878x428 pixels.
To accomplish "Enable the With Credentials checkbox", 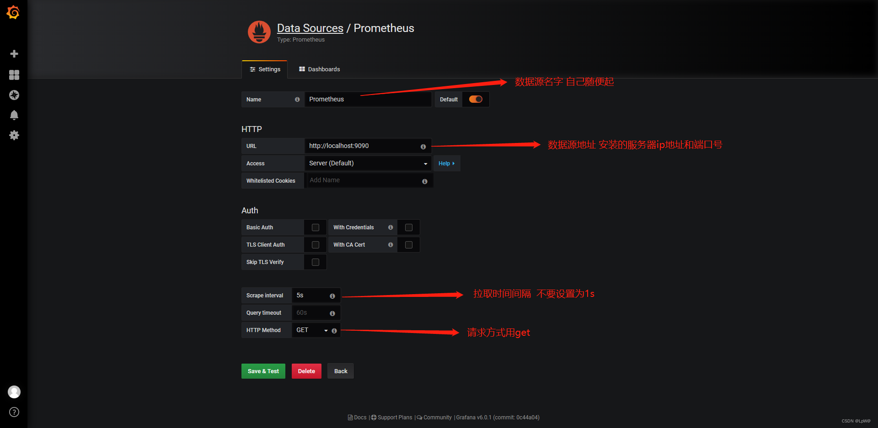I will pyautogui.click(x=409, y=227).
